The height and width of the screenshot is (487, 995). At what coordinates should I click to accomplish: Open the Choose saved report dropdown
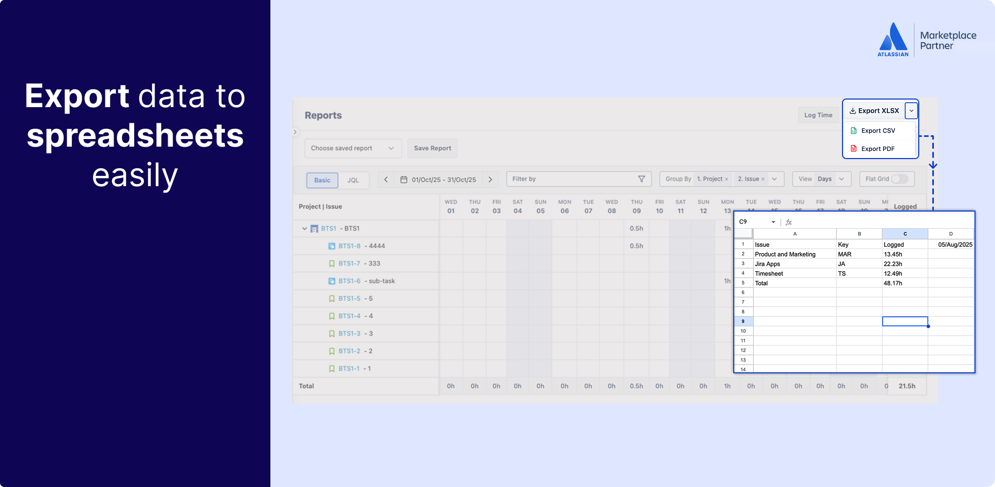point(352,148)
